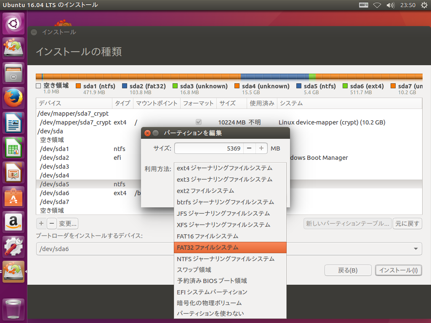This screenshot has height=323, width=431.
Task: Decrease partition size with minus button
Action: [x=249, y=148]
